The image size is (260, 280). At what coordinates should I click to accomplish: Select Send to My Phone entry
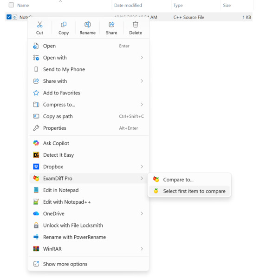pos(89,69)
